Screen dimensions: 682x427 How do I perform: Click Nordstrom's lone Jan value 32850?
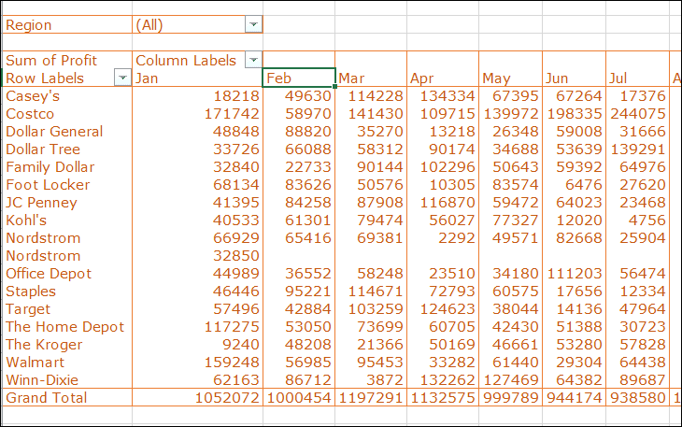click(236, 256)
